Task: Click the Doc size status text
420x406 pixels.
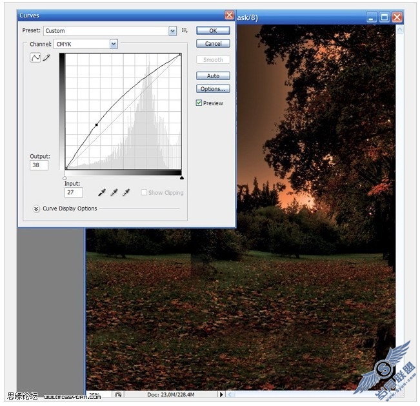Action: pyautogui.click(x=170, y=394)
